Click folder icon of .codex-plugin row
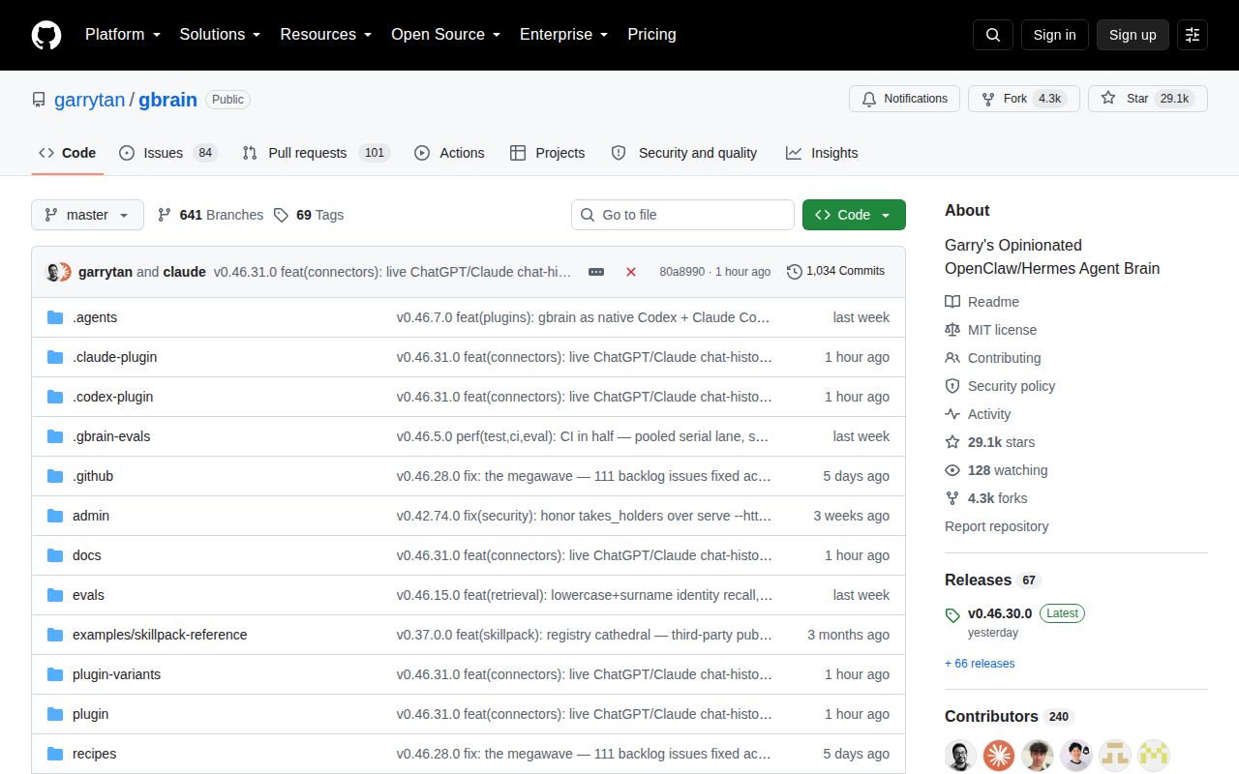The height and width of the screenshot is (774, 1239). click(x=55, y=397)
